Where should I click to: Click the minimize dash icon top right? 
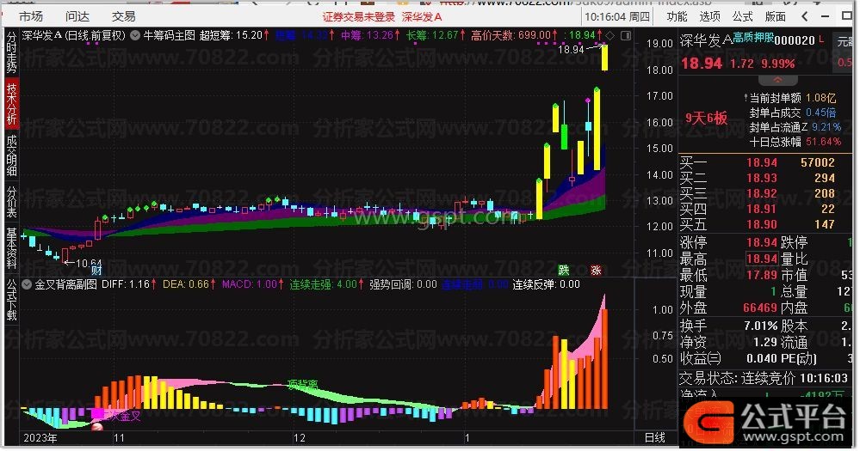pos(825,17)
